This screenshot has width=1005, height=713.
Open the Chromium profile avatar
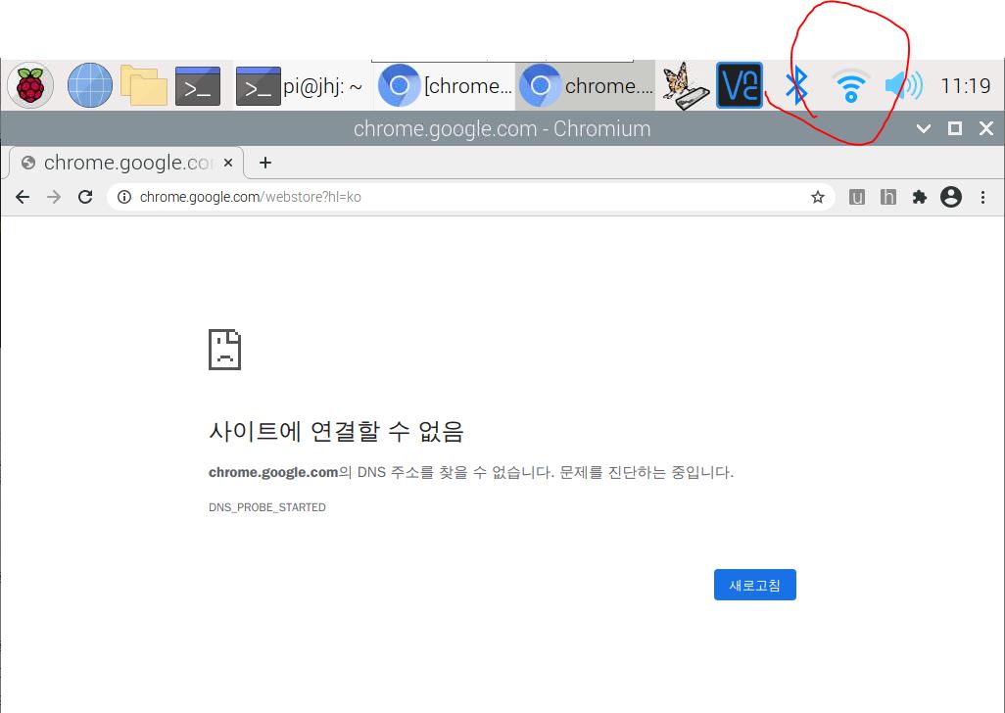[950, 197]
